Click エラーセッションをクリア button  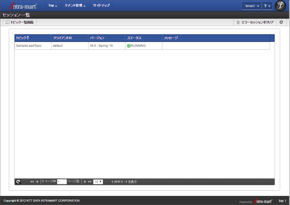click(255, 22)
